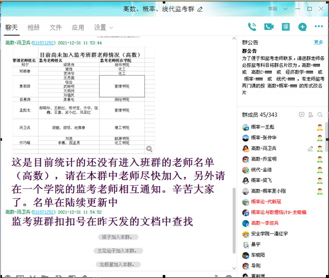Click pencil icon beside group name
The width and height of the screenshot is (329, 278).
point(200,9)
